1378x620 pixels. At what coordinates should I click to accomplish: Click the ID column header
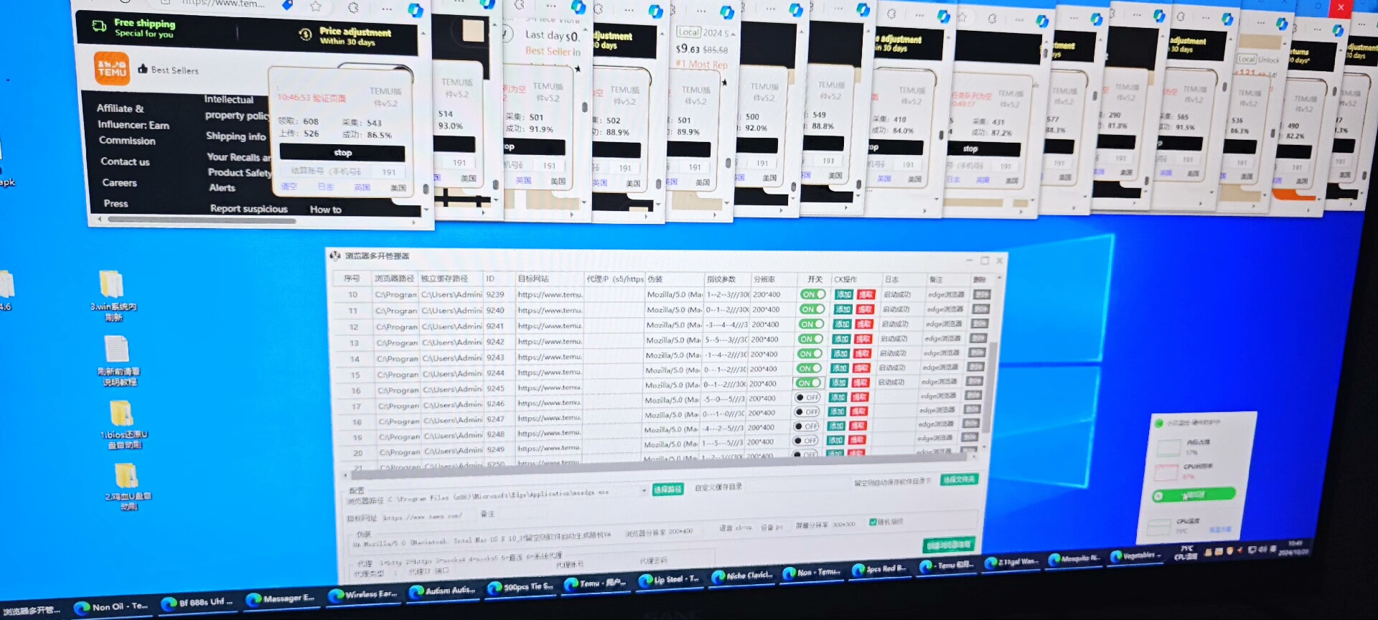tap(490, 278)
